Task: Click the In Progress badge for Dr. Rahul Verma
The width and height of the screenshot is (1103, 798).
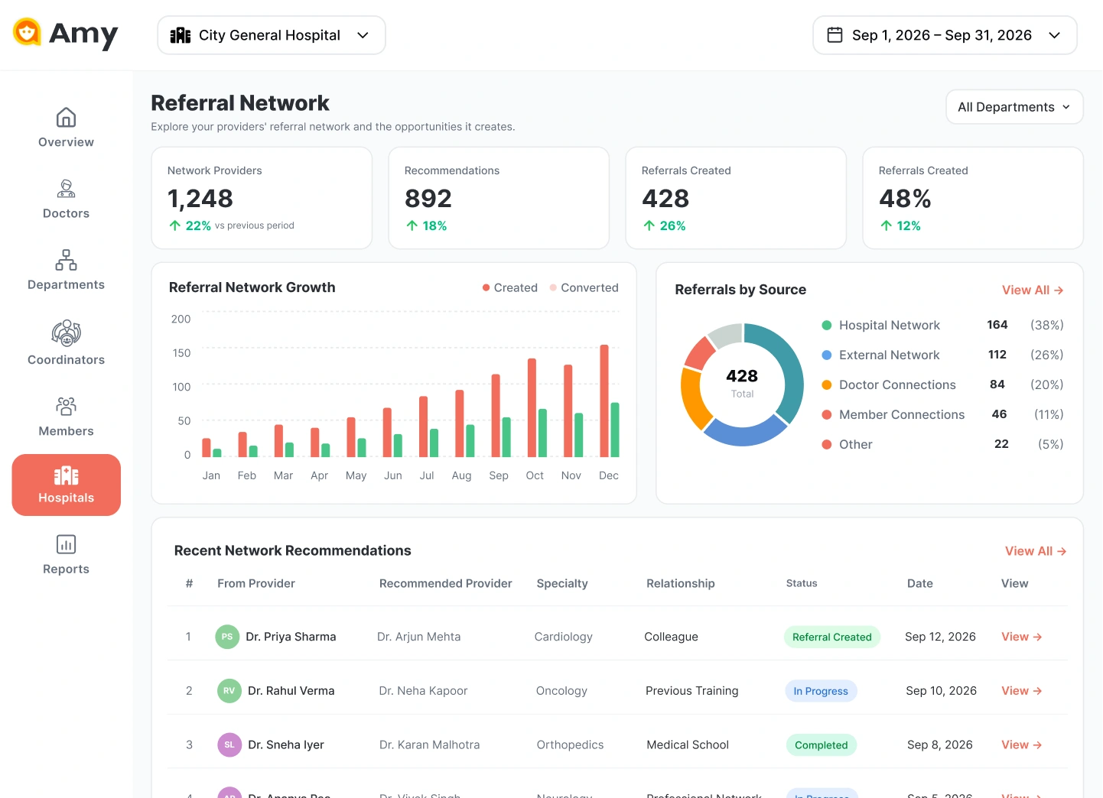Action: [x=821, y=691]
